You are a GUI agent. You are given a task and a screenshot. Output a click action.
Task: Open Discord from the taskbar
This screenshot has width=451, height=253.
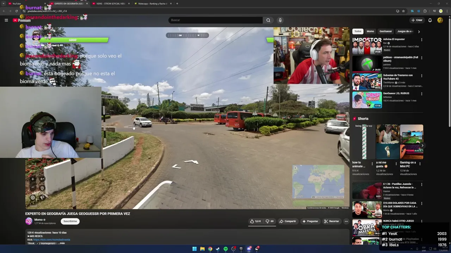(x=249, y=249)
